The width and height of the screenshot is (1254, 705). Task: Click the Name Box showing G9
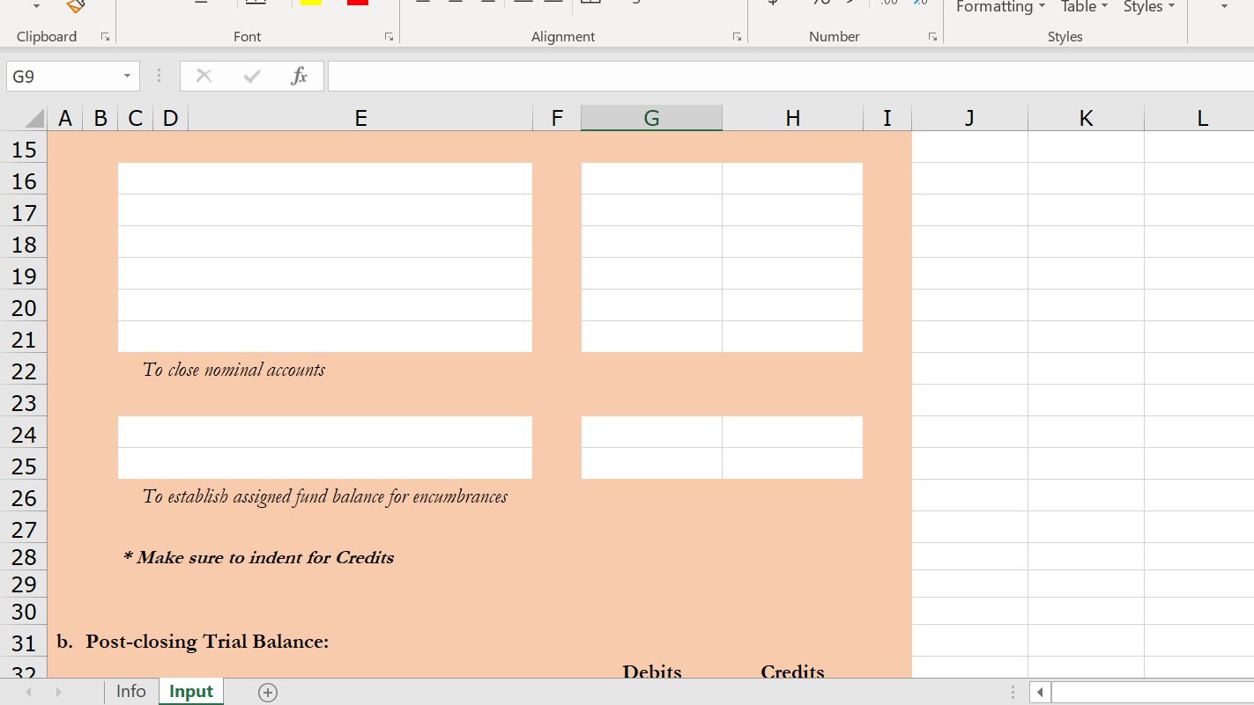64,77
